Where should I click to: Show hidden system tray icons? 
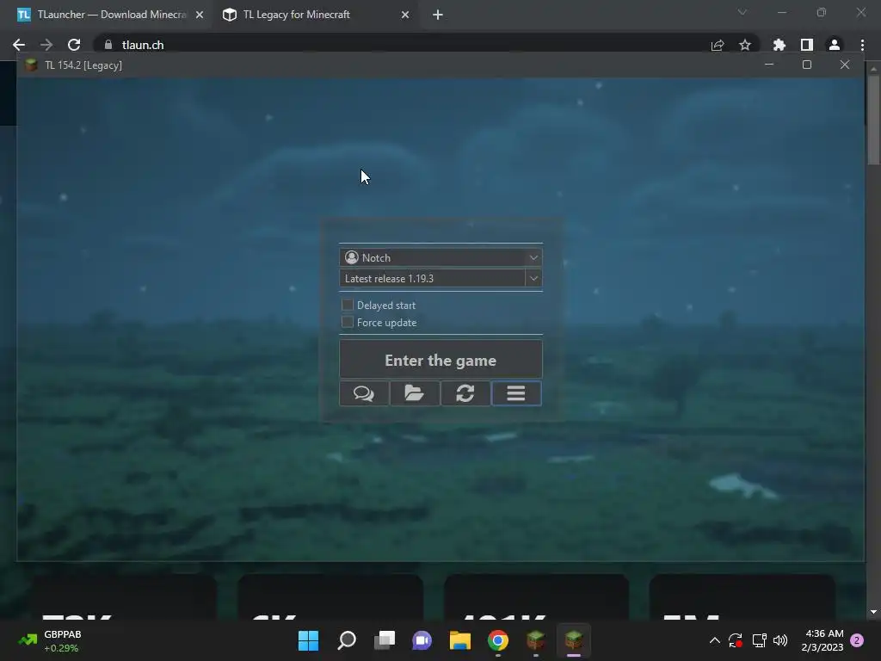(x=715, y=640)
